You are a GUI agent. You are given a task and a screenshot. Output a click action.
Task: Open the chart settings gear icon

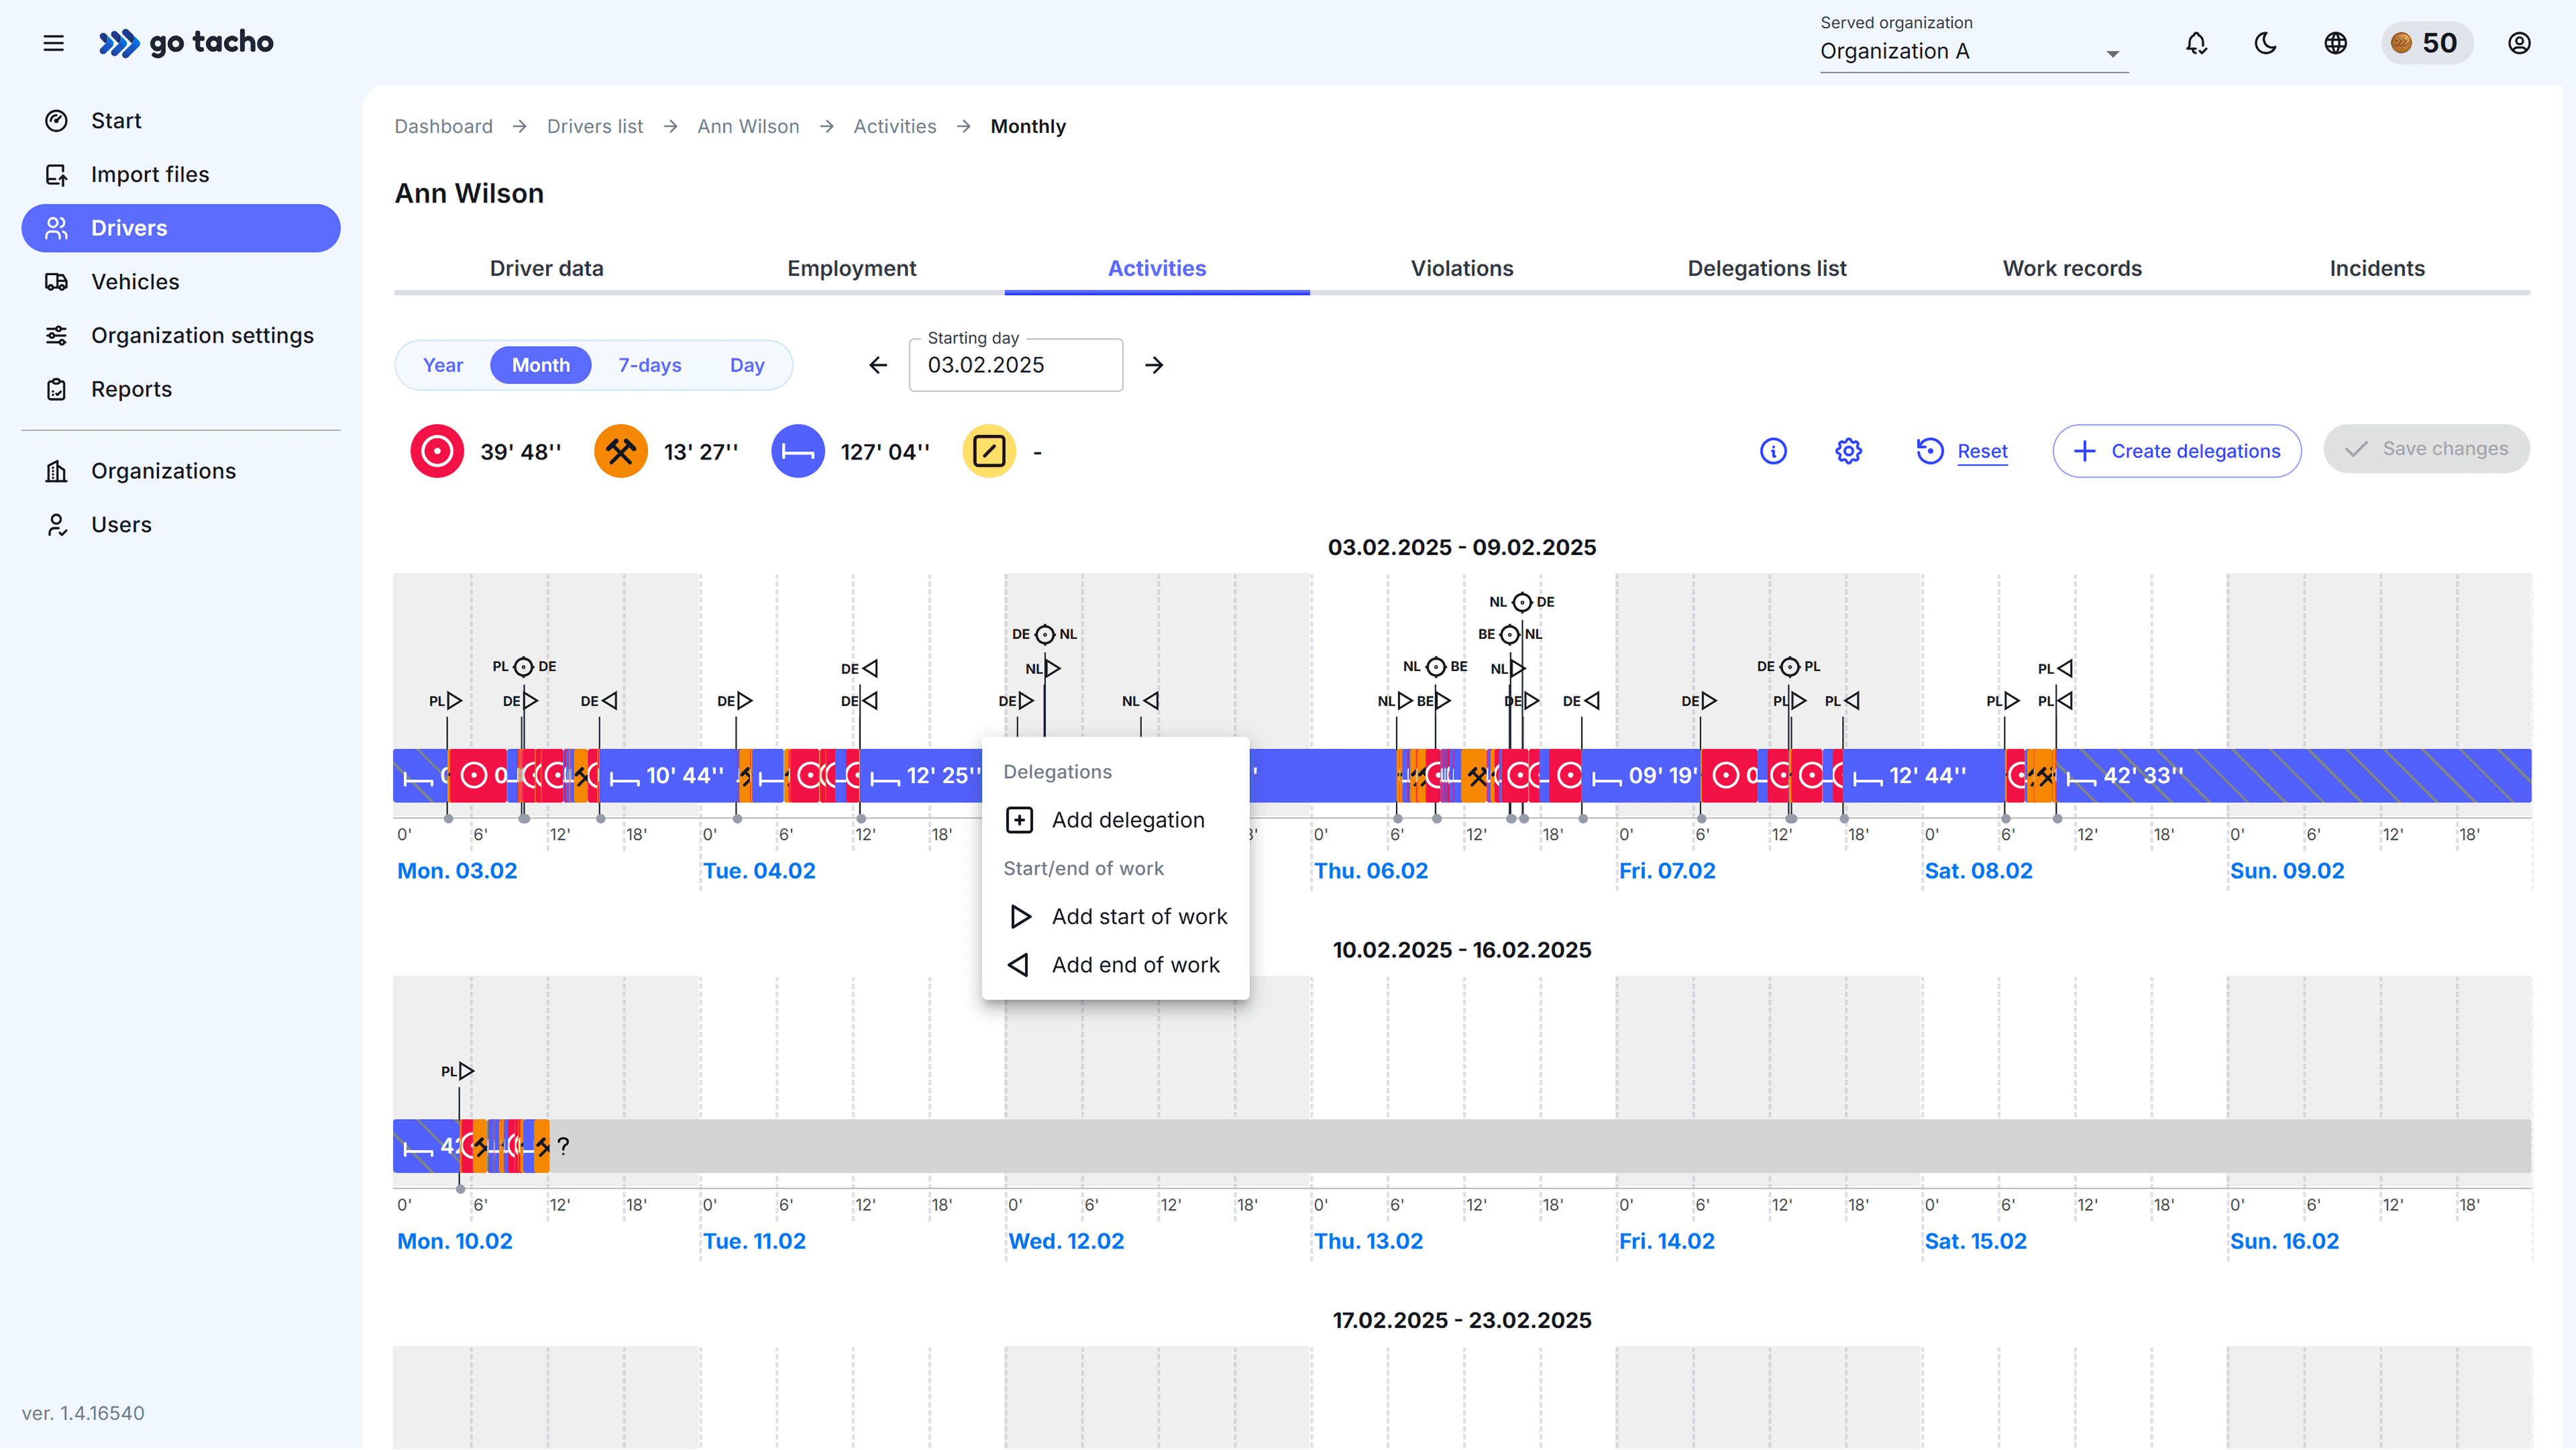tap(1847, 451)
